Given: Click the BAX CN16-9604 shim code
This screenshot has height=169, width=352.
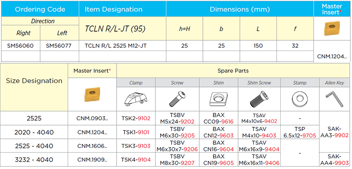Looking at the screenshot, I should (x=218, y=146).
